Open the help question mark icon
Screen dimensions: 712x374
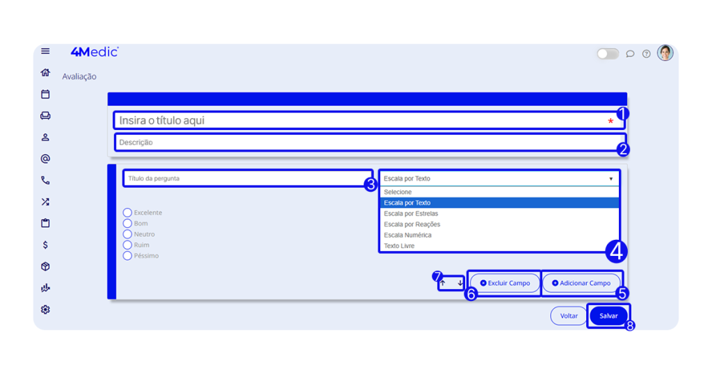click(646, 54)
